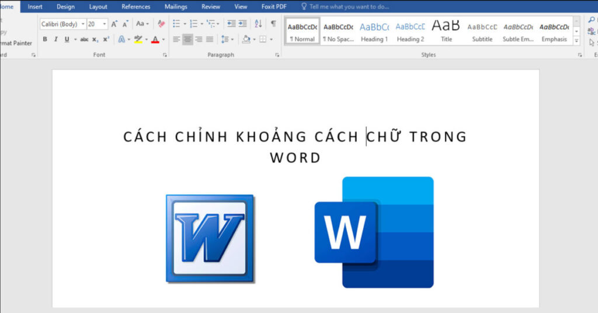The height and width of the screenshot is (313, 598).
Task: Justify the paragraph text
Action: 210,39
